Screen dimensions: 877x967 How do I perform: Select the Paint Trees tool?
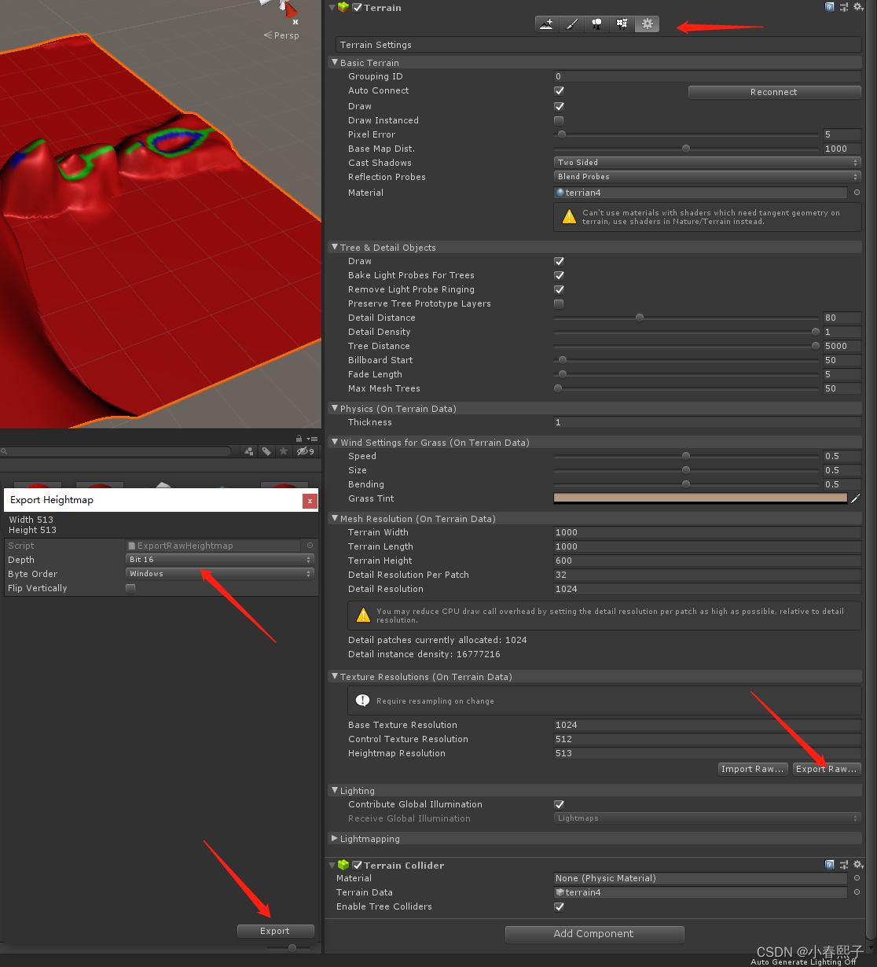[596, 24]
